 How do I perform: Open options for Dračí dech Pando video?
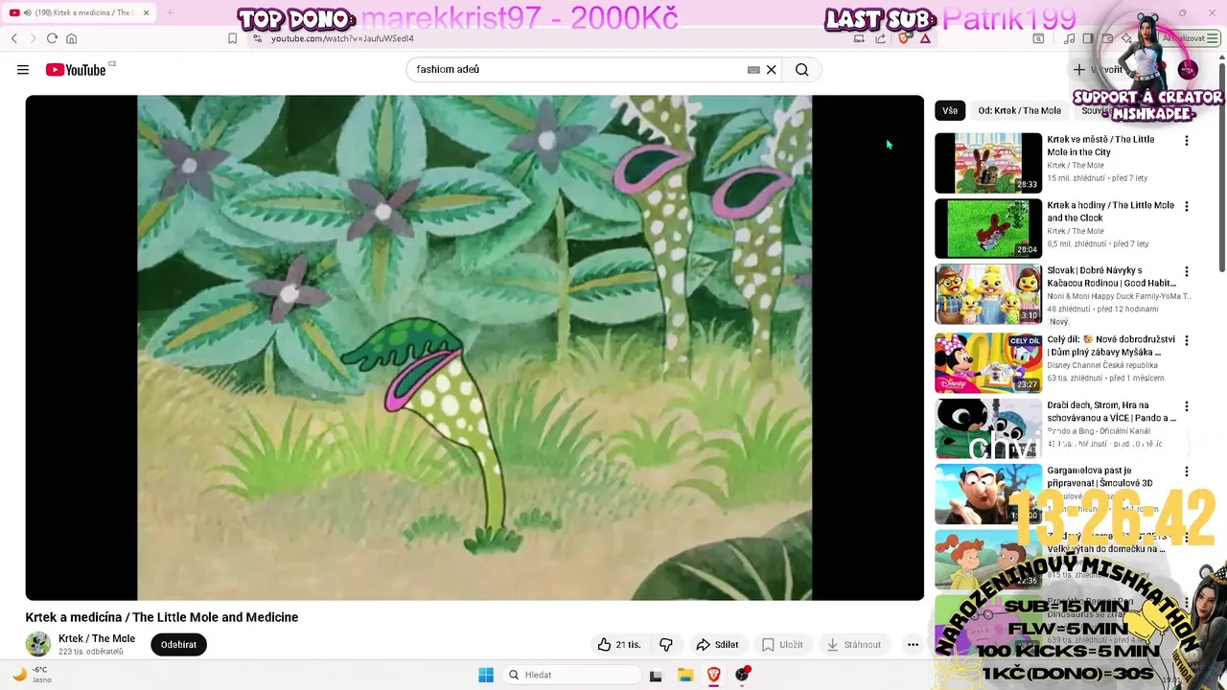[x=1186, y=405]
